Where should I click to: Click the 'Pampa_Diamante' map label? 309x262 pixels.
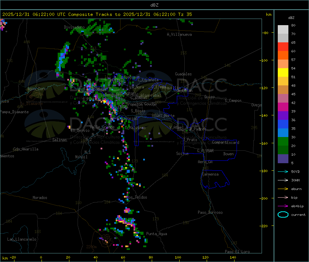[14, 112]
